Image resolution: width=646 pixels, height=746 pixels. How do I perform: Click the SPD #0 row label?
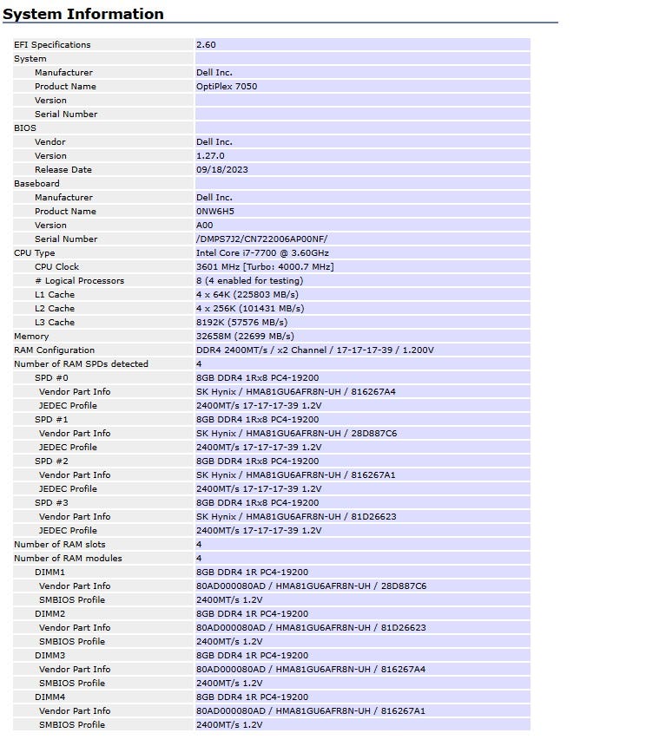[x=51, y=377]
